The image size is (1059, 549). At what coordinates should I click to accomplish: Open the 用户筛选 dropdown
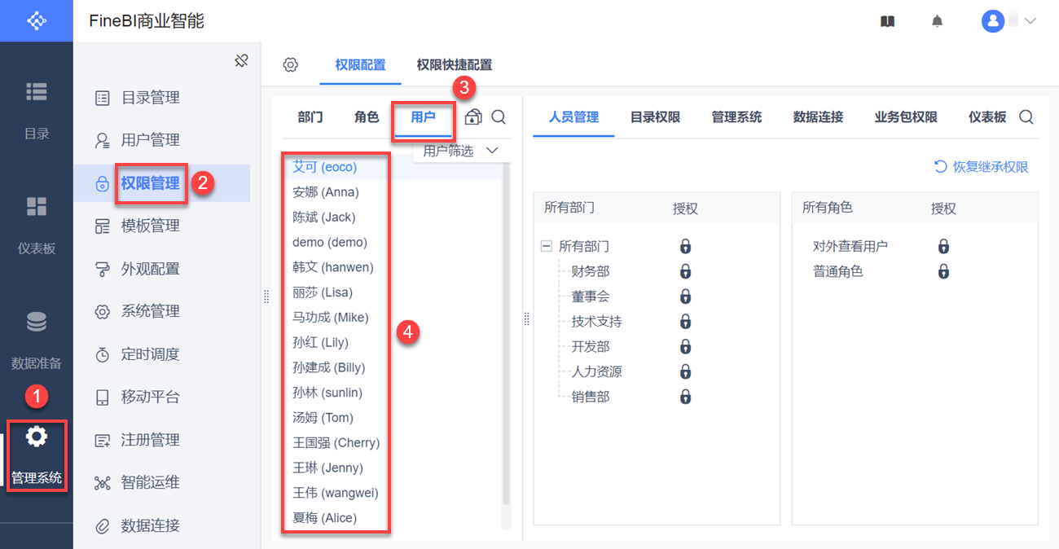tap(460, 151)
